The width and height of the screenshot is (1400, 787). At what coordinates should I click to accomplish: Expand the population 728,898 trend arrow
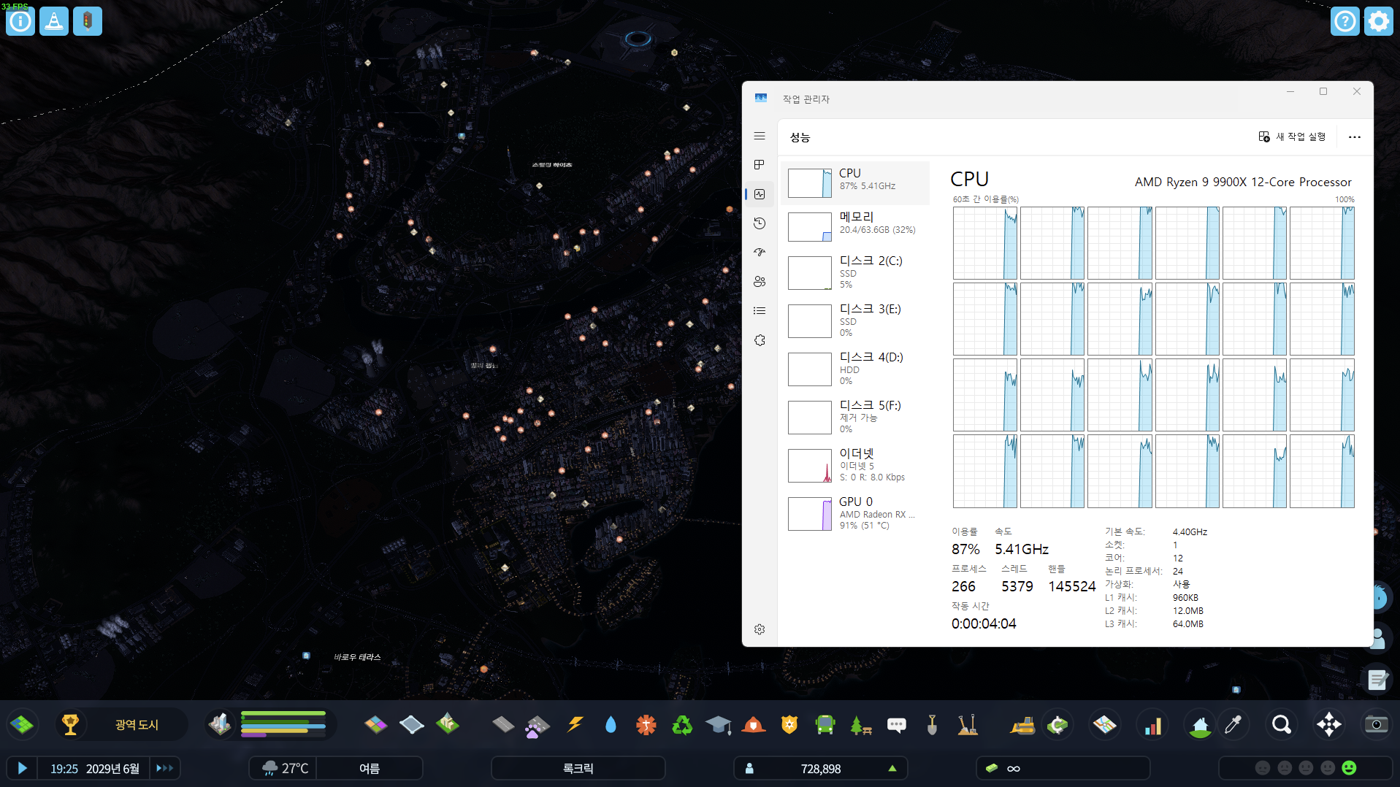(892, 768)
